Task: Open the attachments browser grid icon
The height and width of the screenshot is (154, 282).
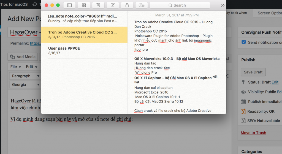Action: pos(84,5)
